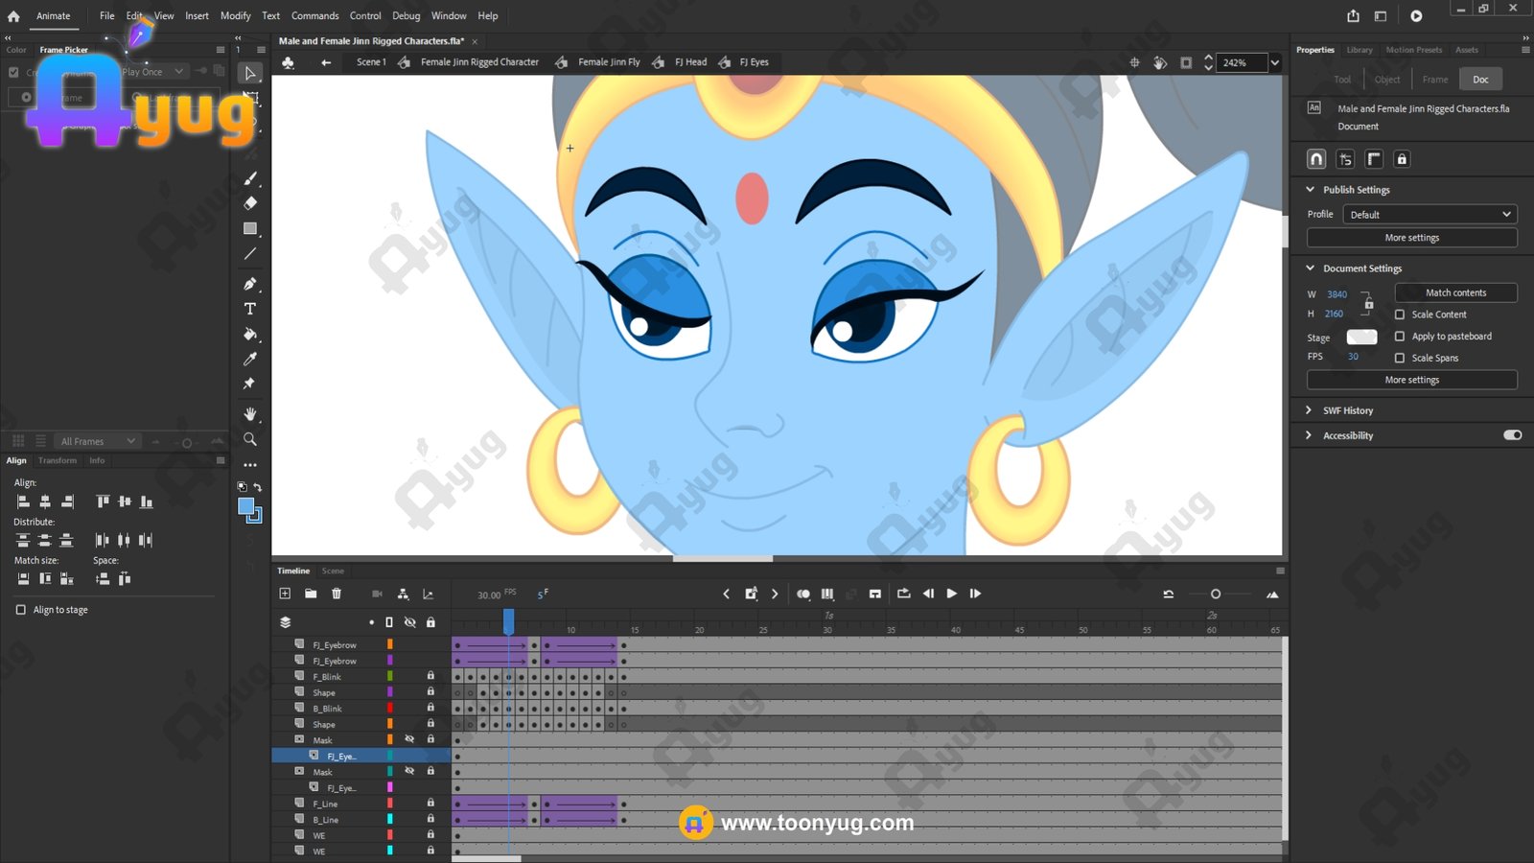The height and width of the screenshot is (863, 1534).
Task: Click the Stage color swatch
Action: (1361, 337)
